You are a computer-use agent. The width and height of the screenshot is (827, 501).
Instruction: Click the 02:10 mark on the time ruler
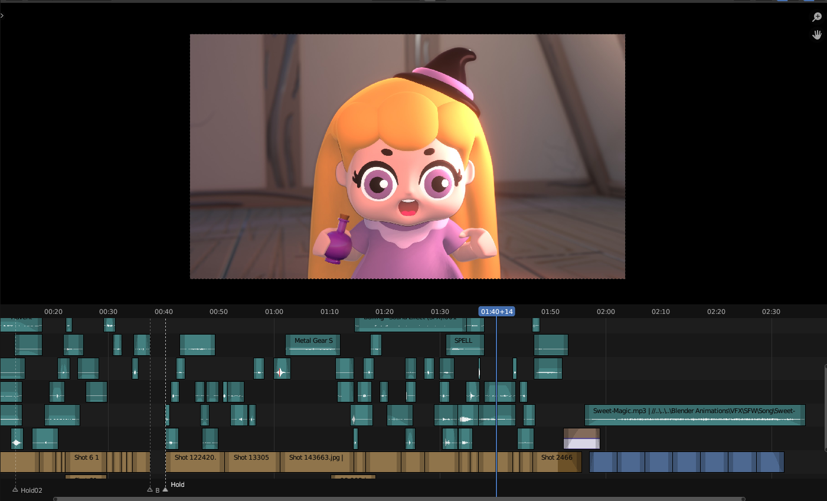point(661,312)
